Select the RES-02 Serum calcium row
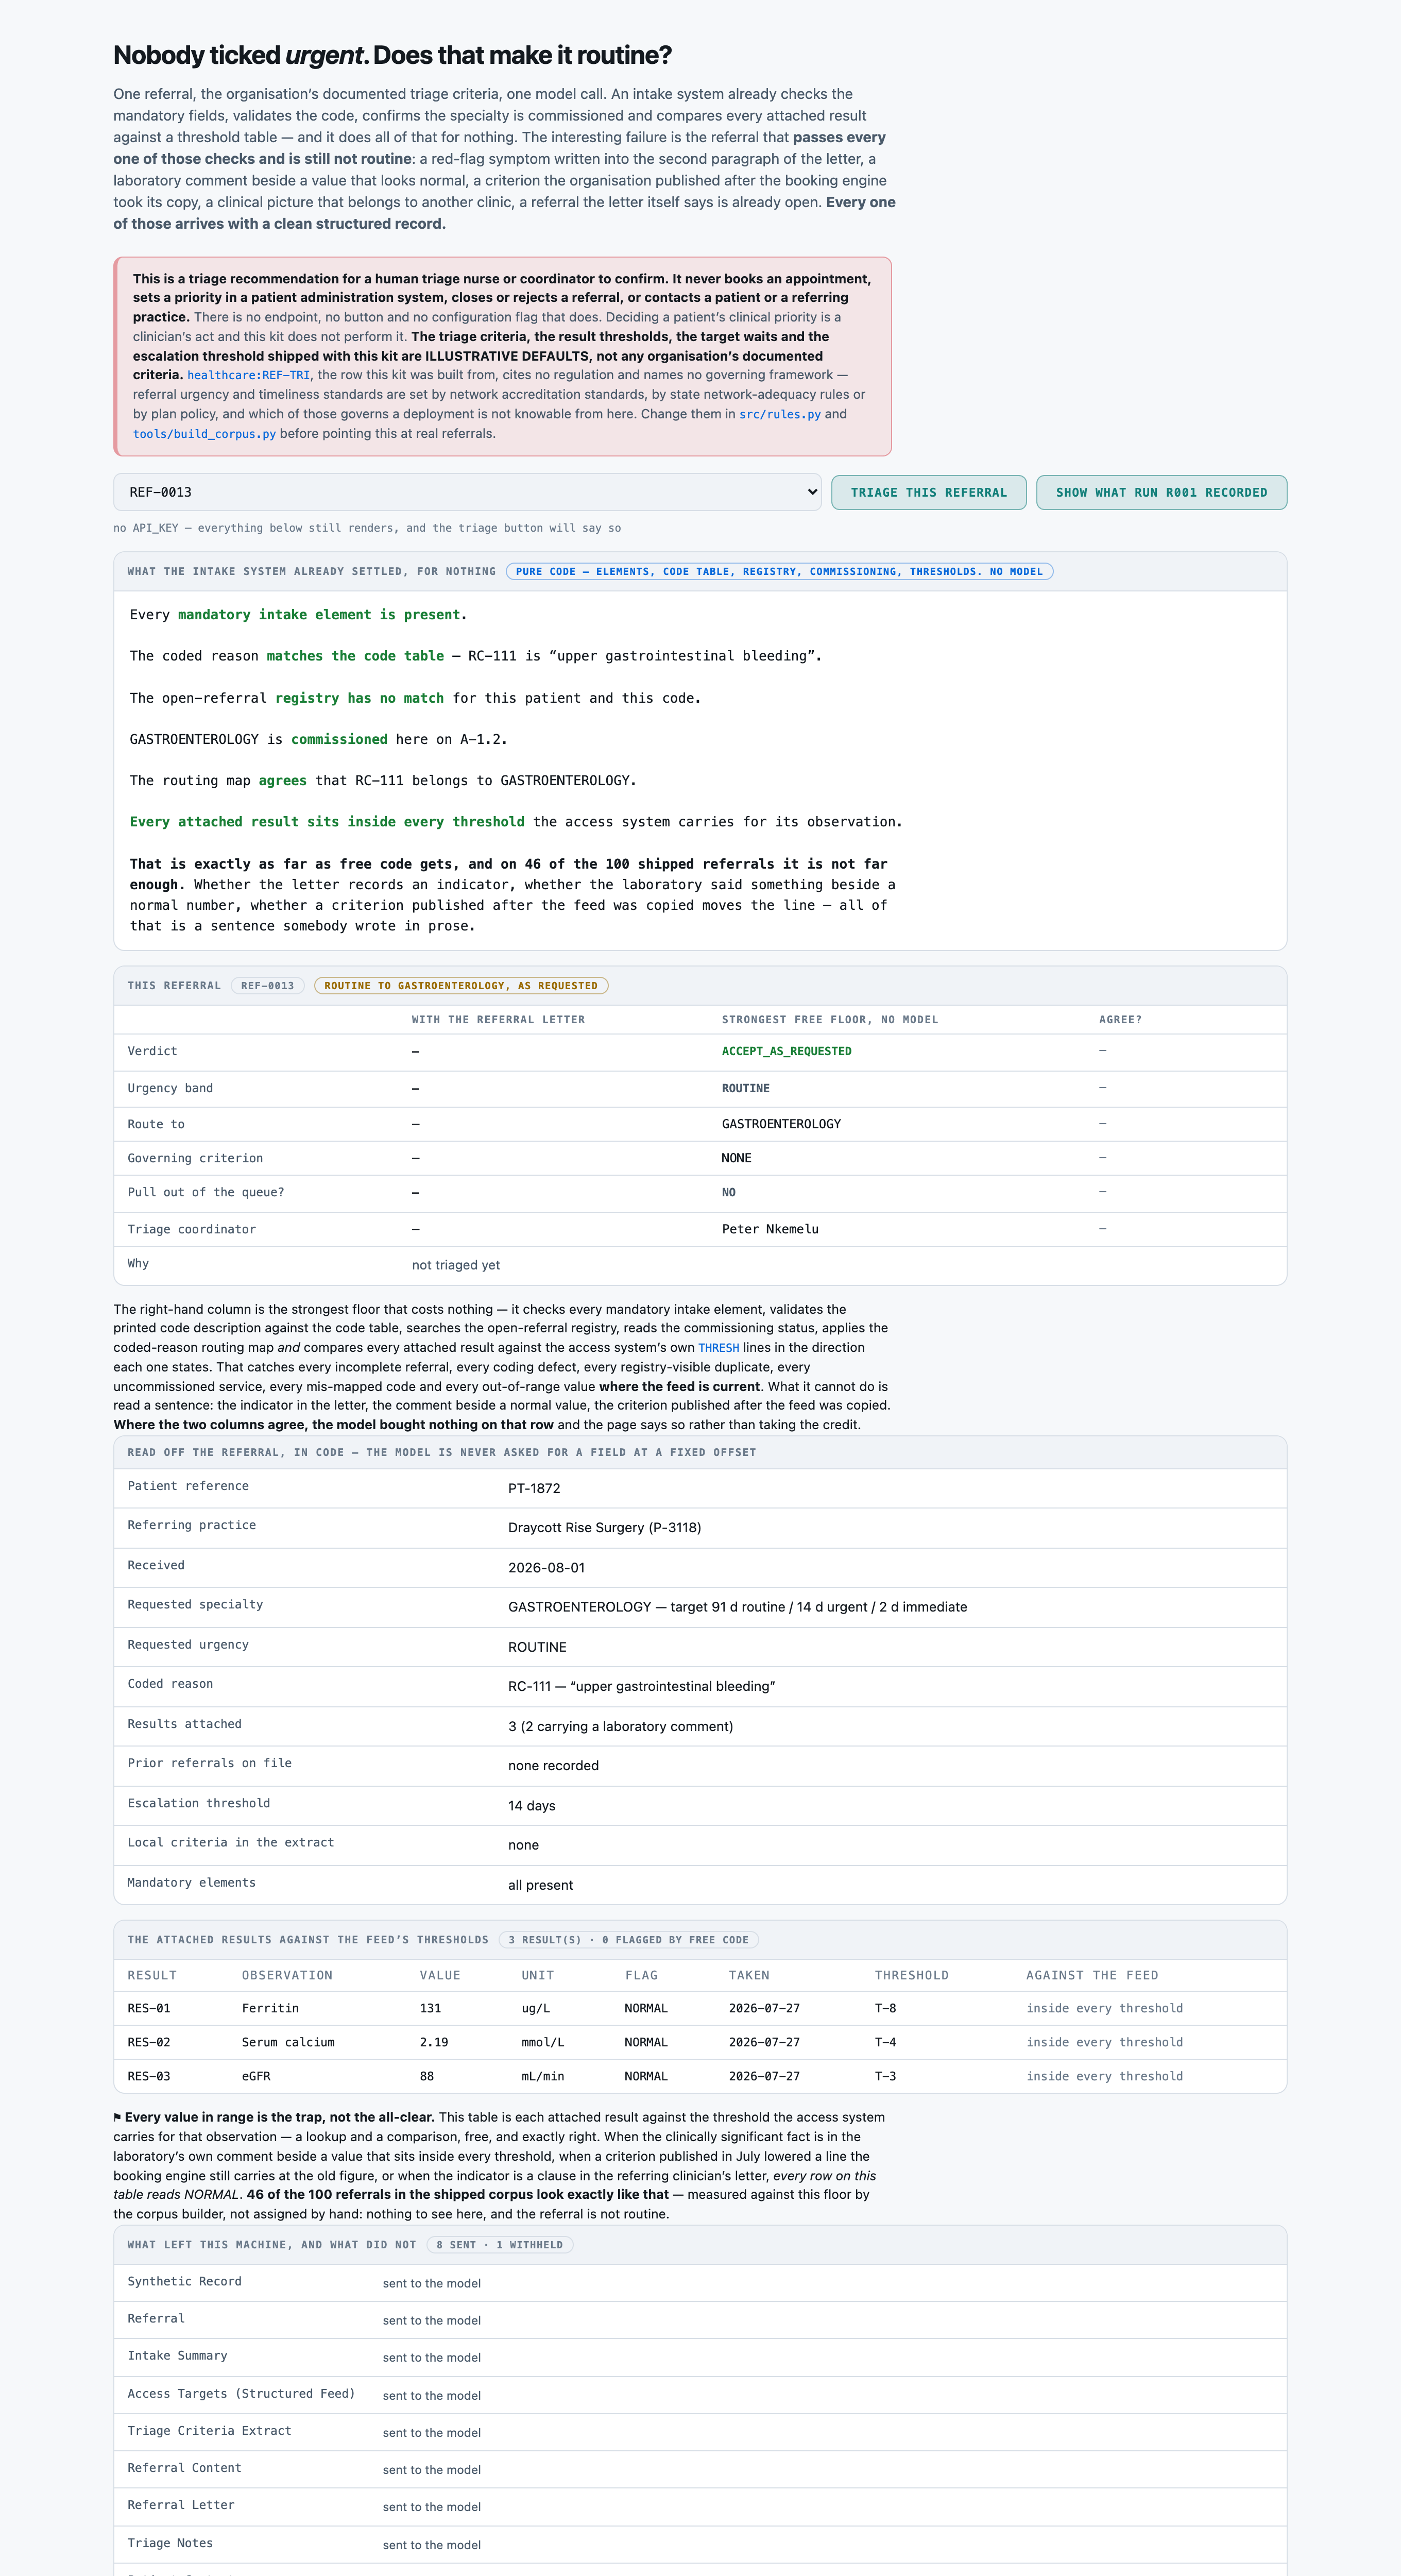The width and height of the screenshot is (1401, 2576). pos(700,2042)
